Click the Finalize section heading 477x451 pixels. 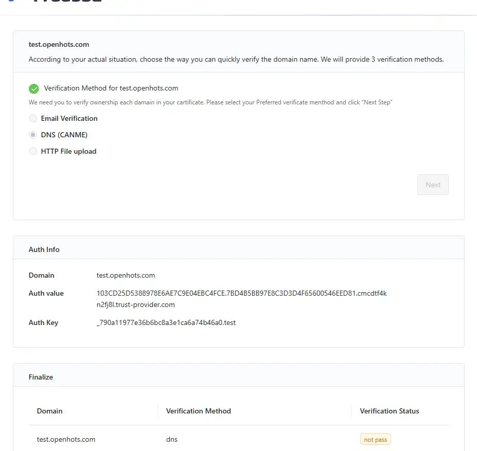(41, 377)
